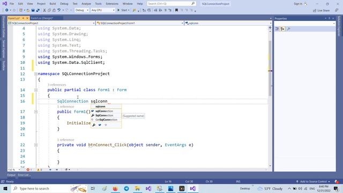Expand the Start button dropdown arrow
Image resolution: width=343 pixels, height=193 pixels.
pos(129,10)
